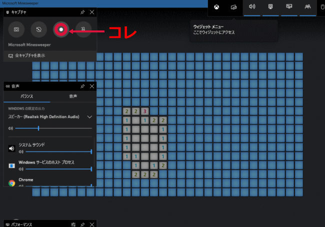Toggle the Performance widget from Game Bar top bar
Image resolution: width=325 pixels, height=227 pixels.
[x=289, y=7]
